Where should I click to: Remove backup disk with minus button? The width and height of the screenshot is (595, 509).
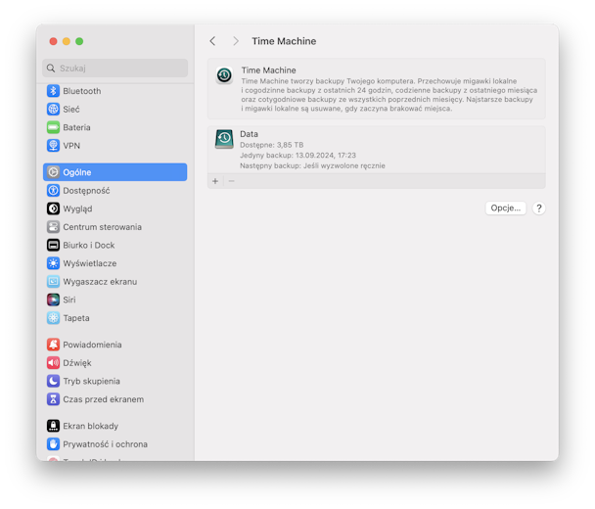tap(232, 181)
